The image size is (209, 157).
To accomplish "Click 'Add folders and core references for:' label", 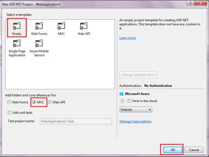I will [x=31, y=95].
